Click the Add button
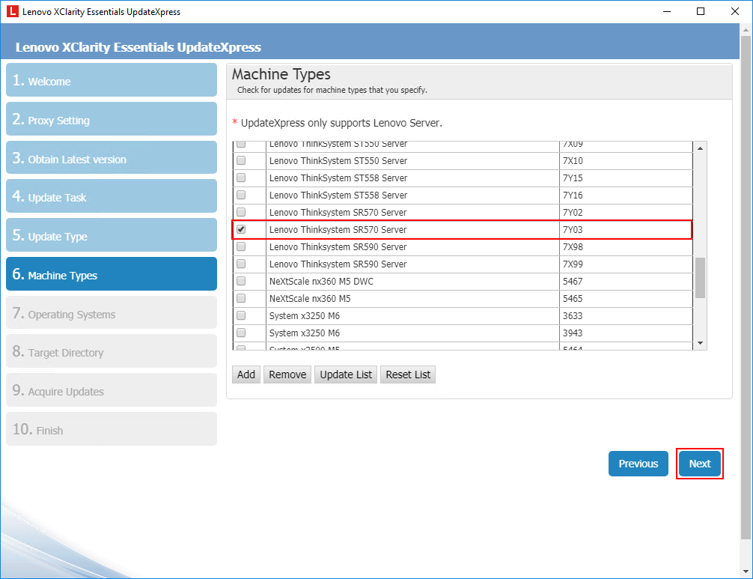 [x=246, y=375]
